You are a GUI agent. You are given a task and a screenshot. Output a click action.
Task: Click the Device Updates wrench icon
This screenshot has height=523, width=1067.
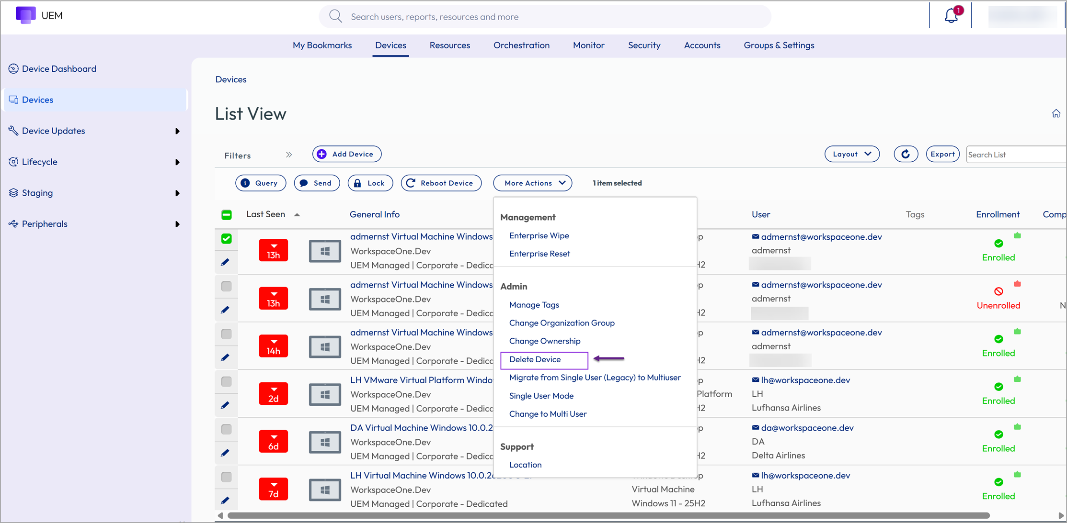pyautogui.click(x=13, y=130)
